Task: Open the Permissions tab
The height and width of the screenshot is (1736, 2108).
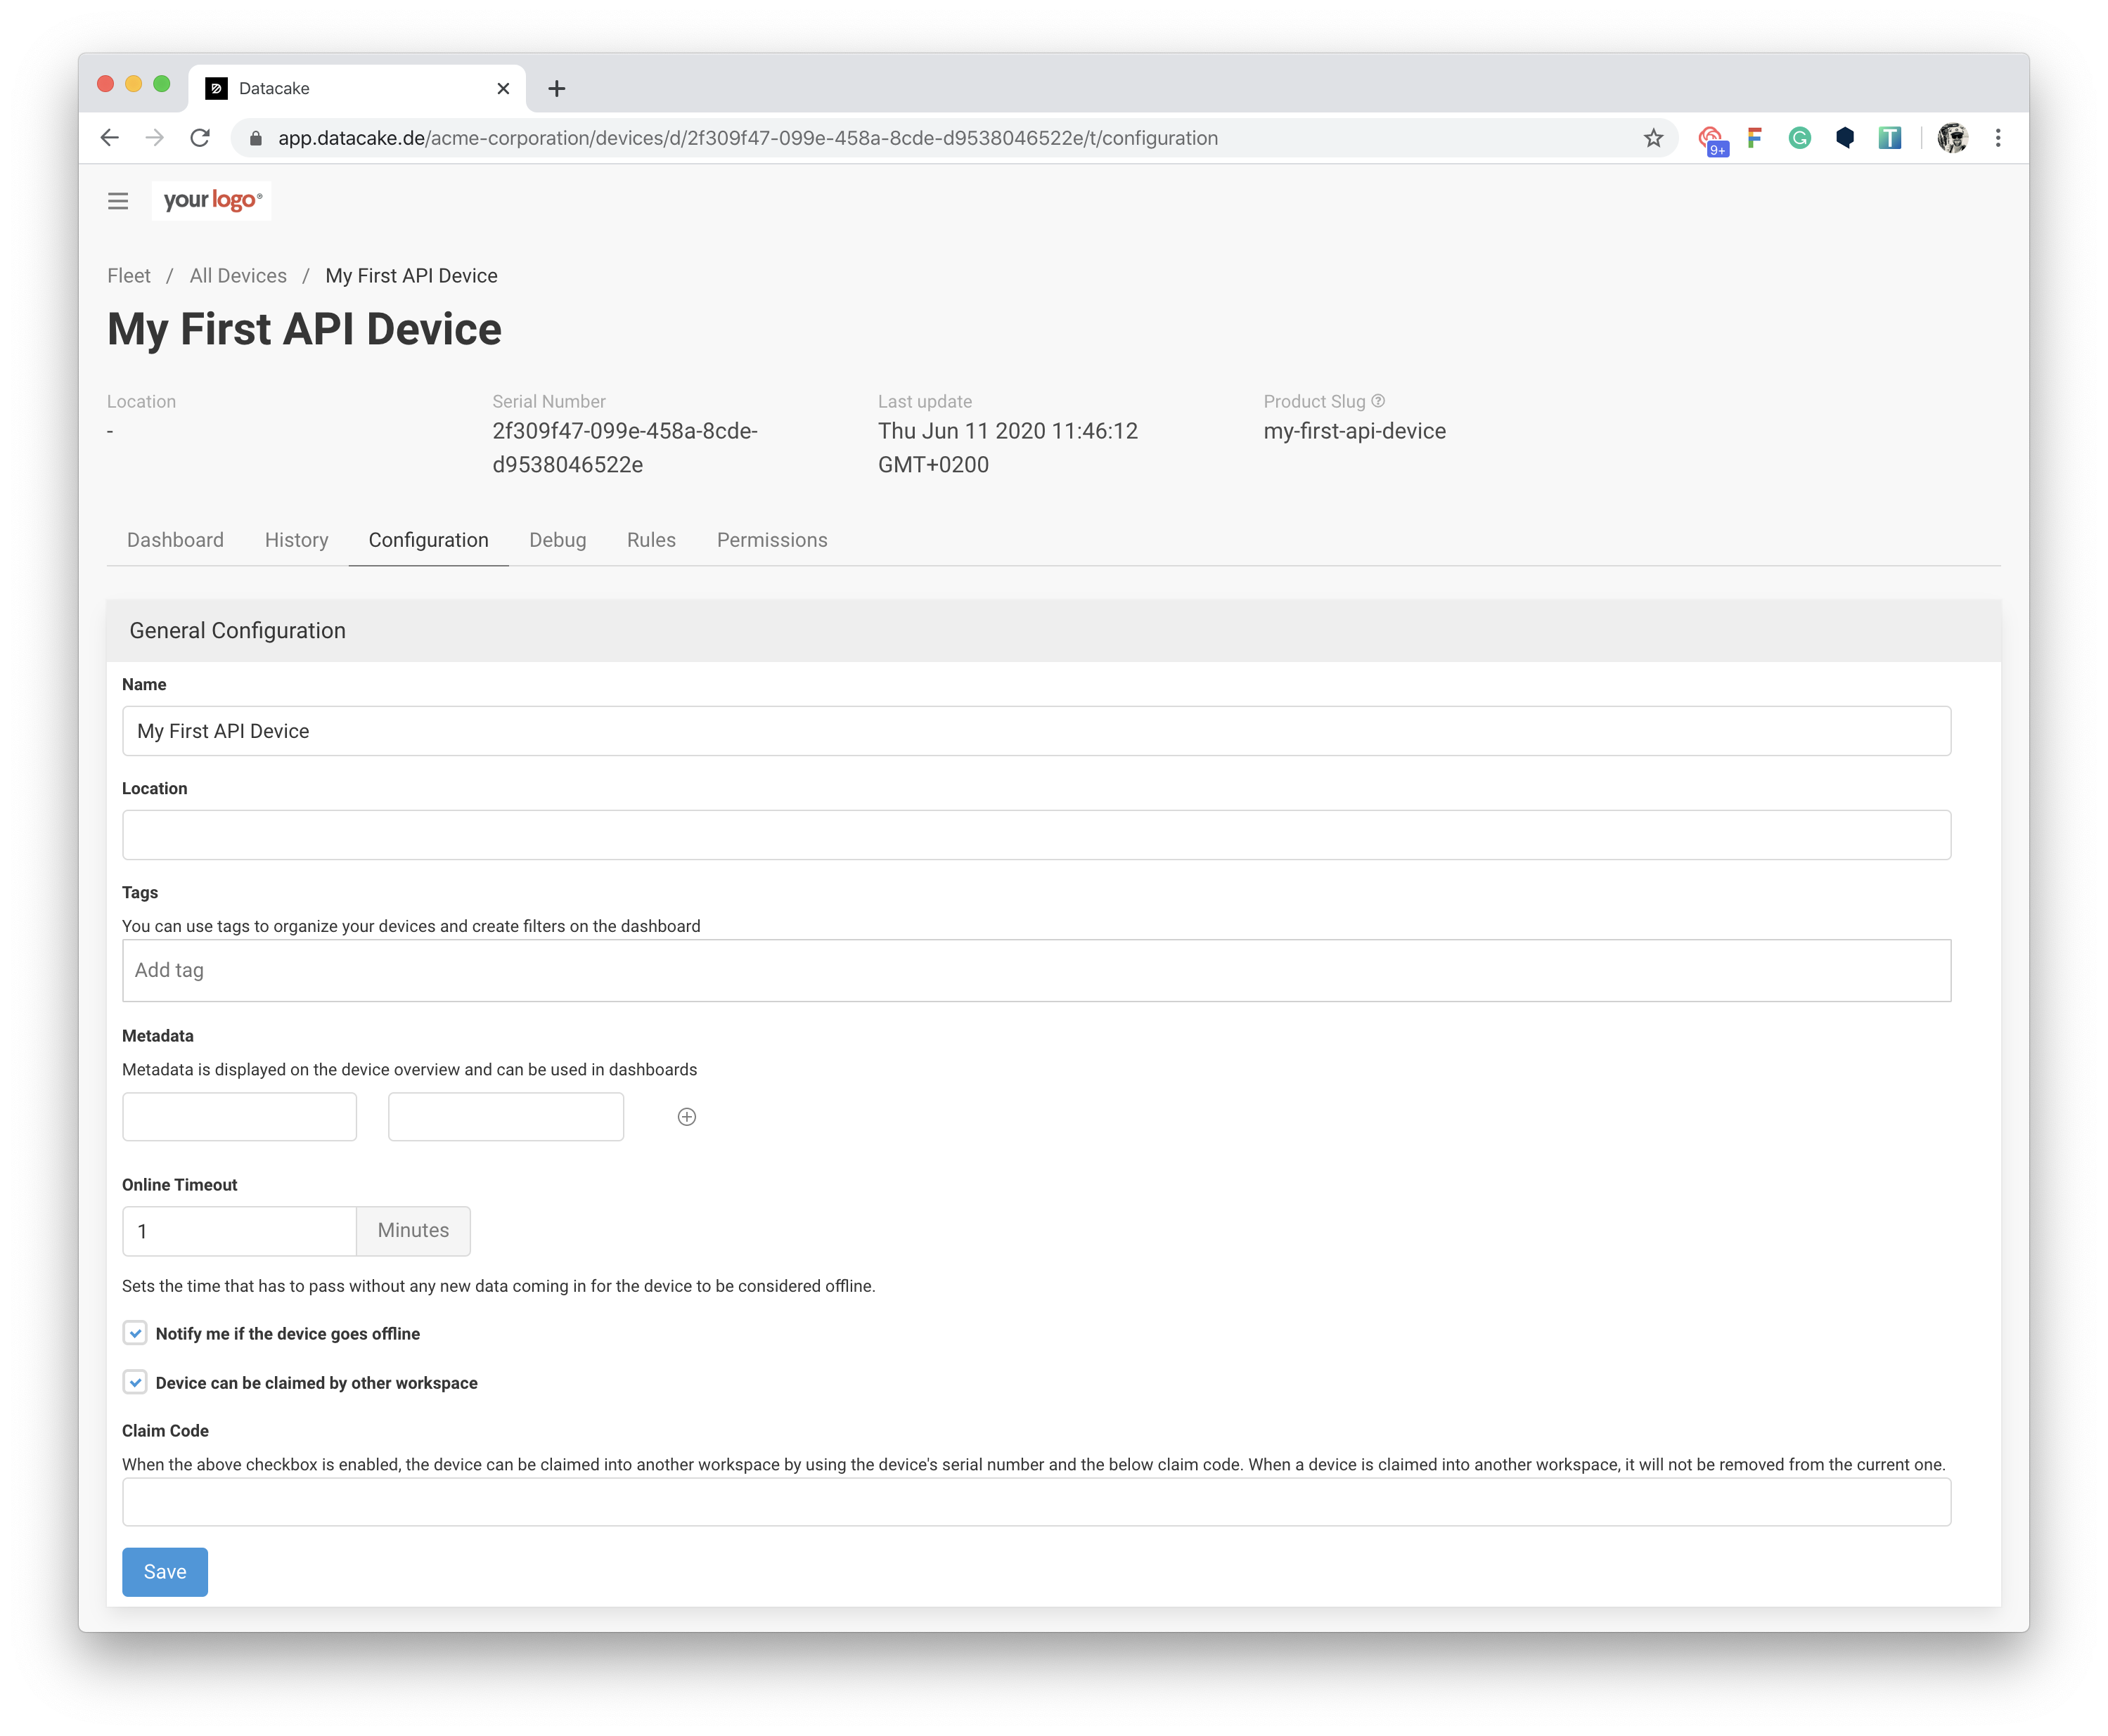Action: pos(771,540)
